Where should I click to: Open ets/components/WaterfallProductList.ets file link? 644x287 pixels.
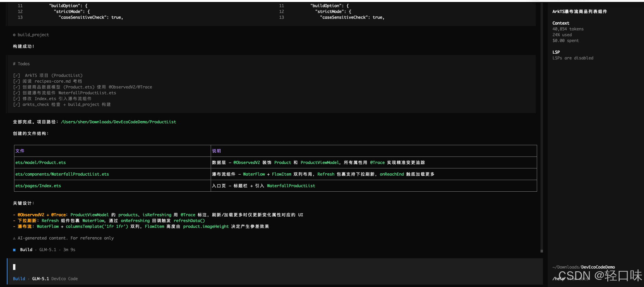pyautogui.click(x=62, y=174)
